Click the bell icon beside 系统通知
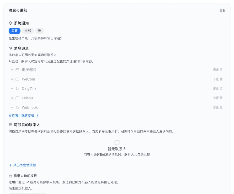Image resolution: width=234 pixels, height=194 pixels. click(10, 23)
